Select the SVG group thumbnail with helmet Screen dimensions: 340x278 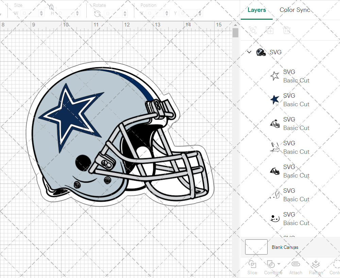pos(261,52)
